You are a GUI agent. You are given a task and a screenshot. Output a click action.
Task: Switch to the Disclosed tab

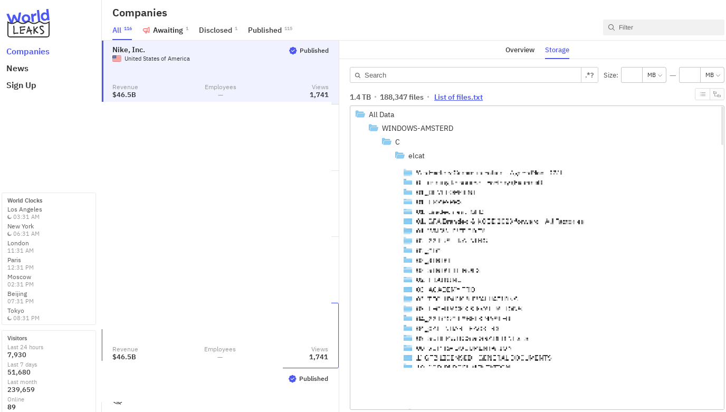[218, 30]
